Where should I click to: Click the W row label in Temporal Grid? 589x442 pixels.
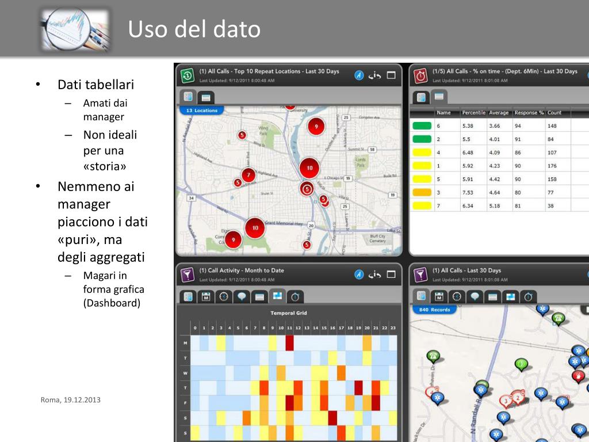[185, 373]
